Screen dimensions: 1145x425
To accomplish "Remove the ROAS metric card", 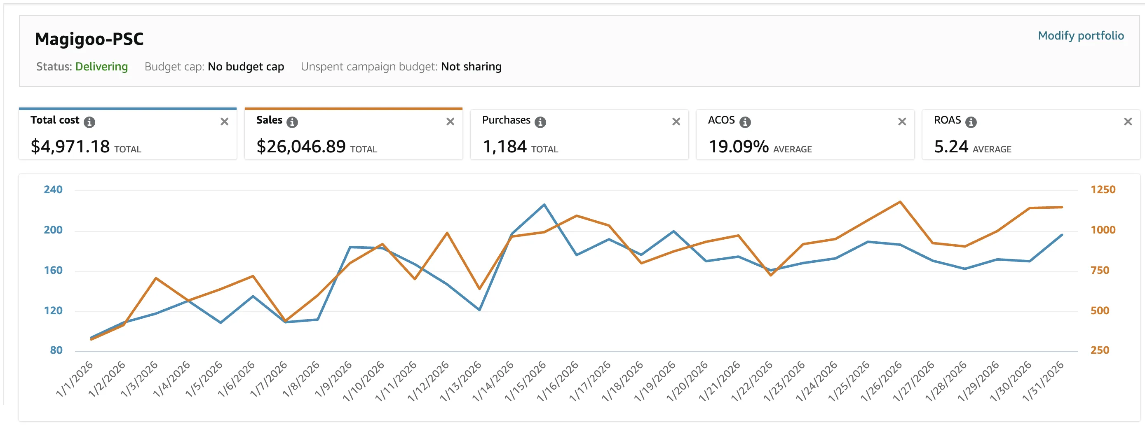I will pyautogui.click(x=1128, y=121).
